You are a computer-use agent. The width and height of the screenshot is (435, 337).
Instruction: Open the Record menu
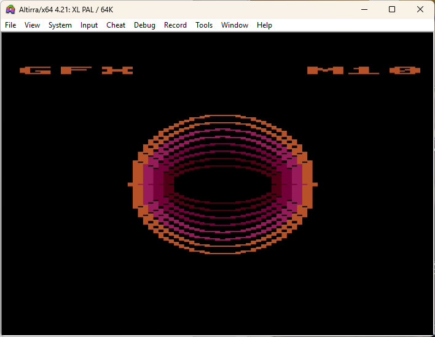[175, 25]
